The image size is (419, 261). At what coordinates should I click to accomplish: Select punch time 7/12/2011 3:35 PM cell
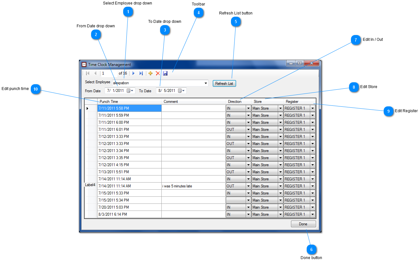pos(129,158)
